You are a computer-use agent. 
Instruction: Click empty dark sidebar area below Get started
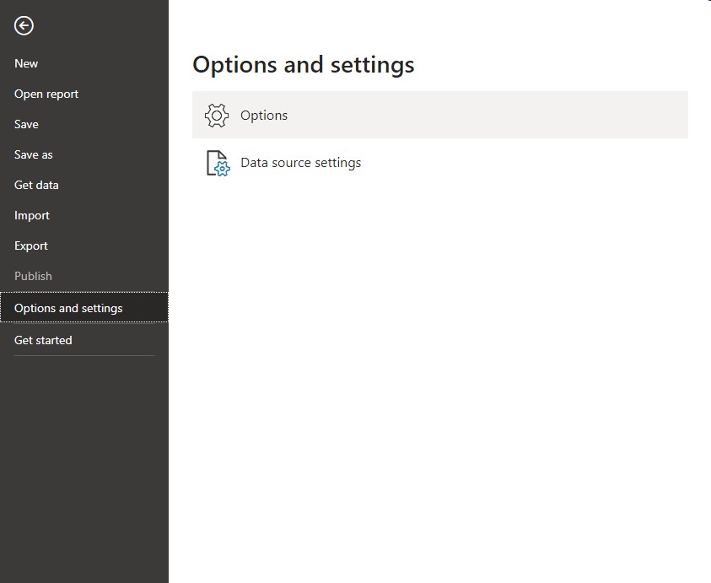pos(83,467)
